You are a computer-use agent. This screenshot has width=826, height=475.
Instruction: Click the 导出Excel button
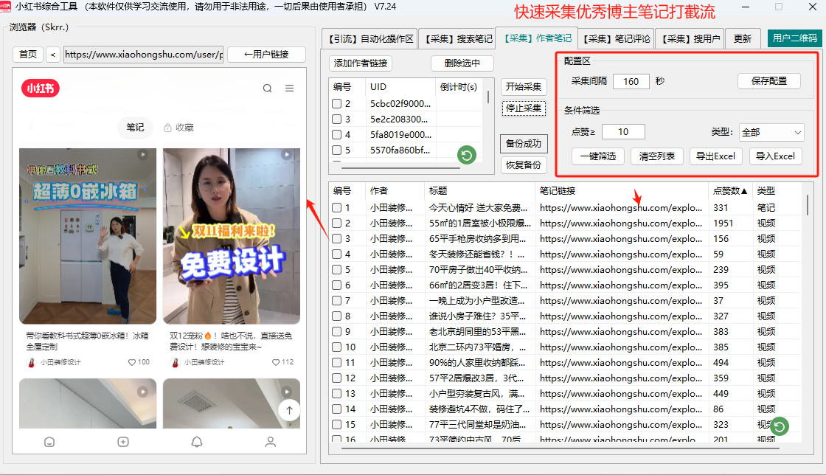tap(716, 156)
